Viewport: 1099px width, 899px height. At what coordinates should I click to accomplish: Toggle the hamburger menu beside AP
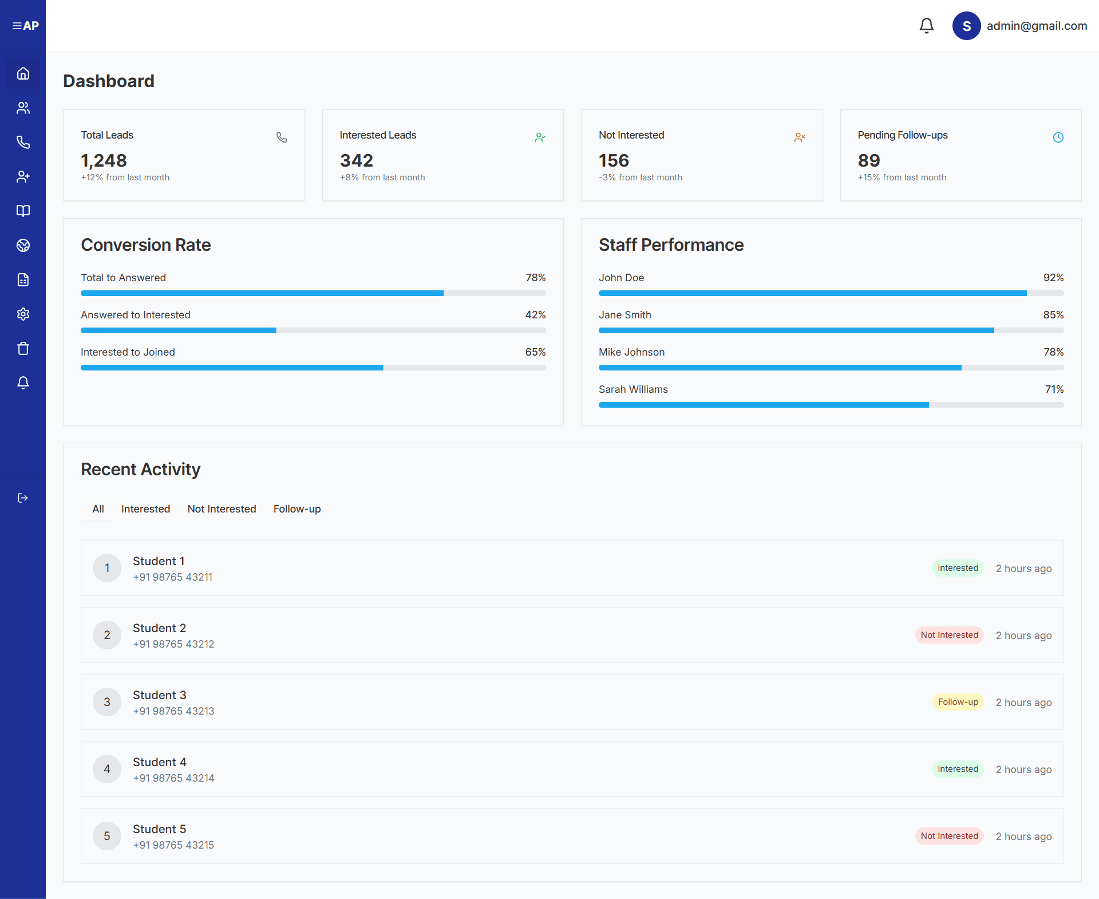[17, 26]
